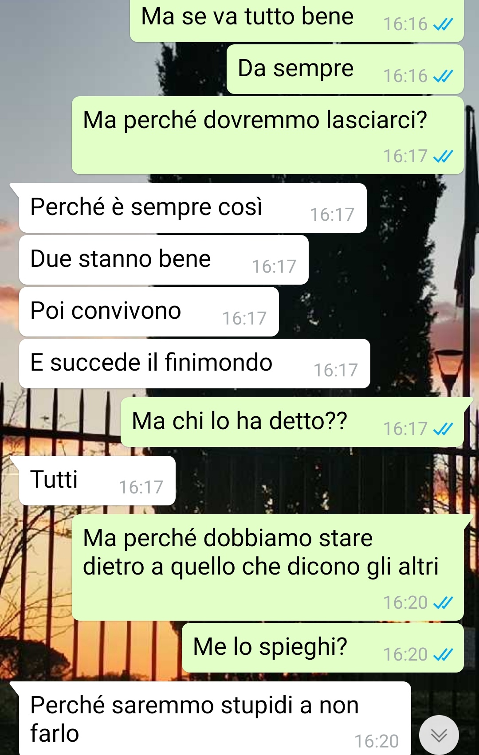
Task: Tap the 'Ma perché dovremmo lasciarci?' message
Action: pos(268,135)
